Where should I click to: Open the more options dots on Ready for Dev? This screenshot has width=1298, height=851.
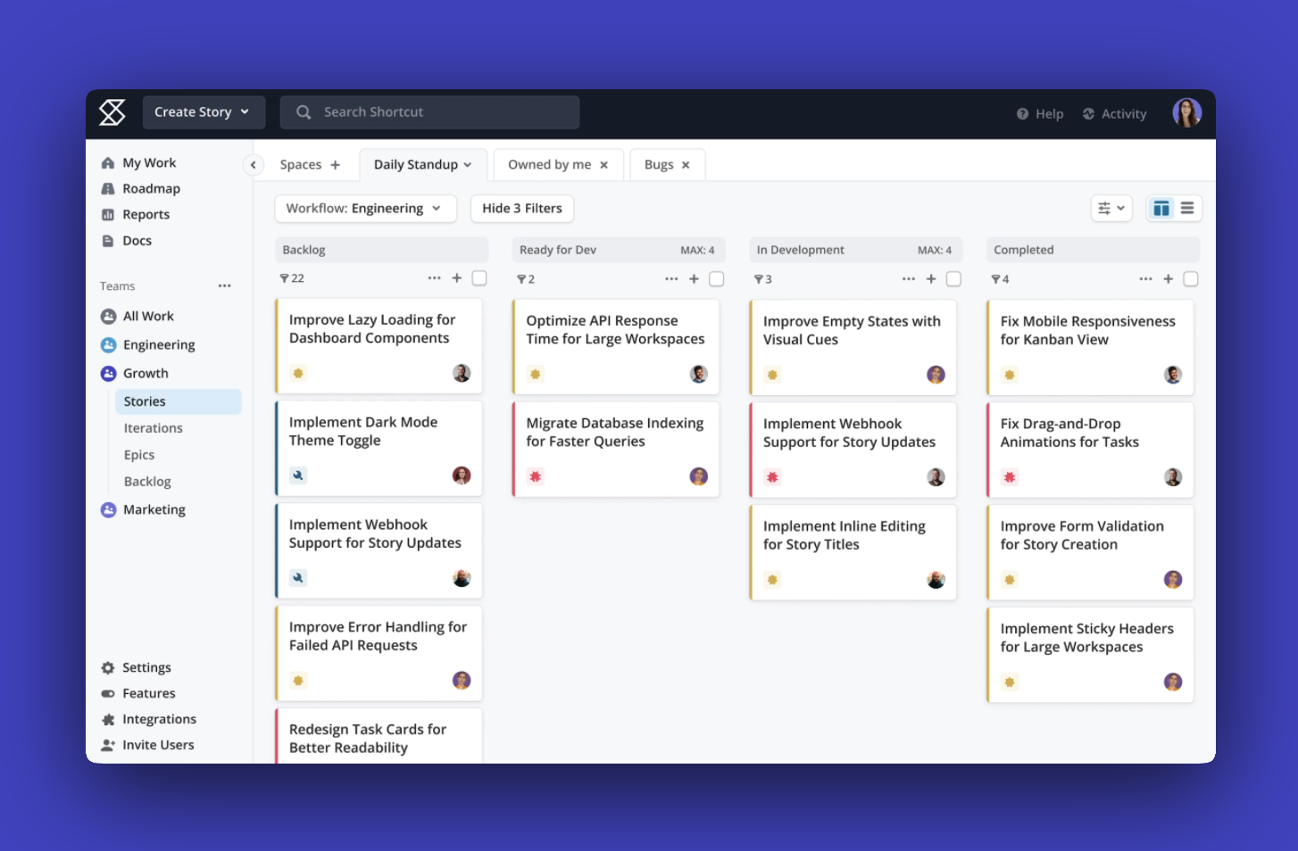coord(671,278)
